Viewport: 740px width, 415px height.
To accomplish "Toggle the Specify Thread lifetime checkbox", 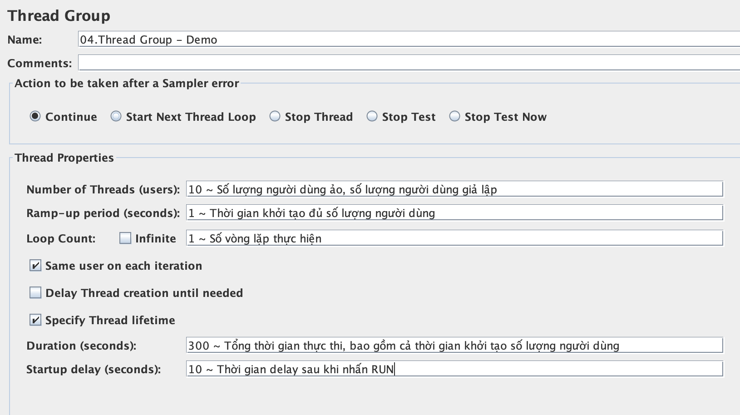I will (35, 320).
